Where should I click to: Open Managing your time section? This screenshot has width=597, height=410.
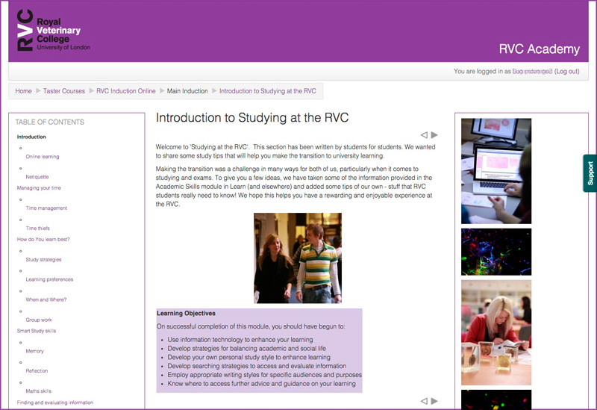(39, 188)
